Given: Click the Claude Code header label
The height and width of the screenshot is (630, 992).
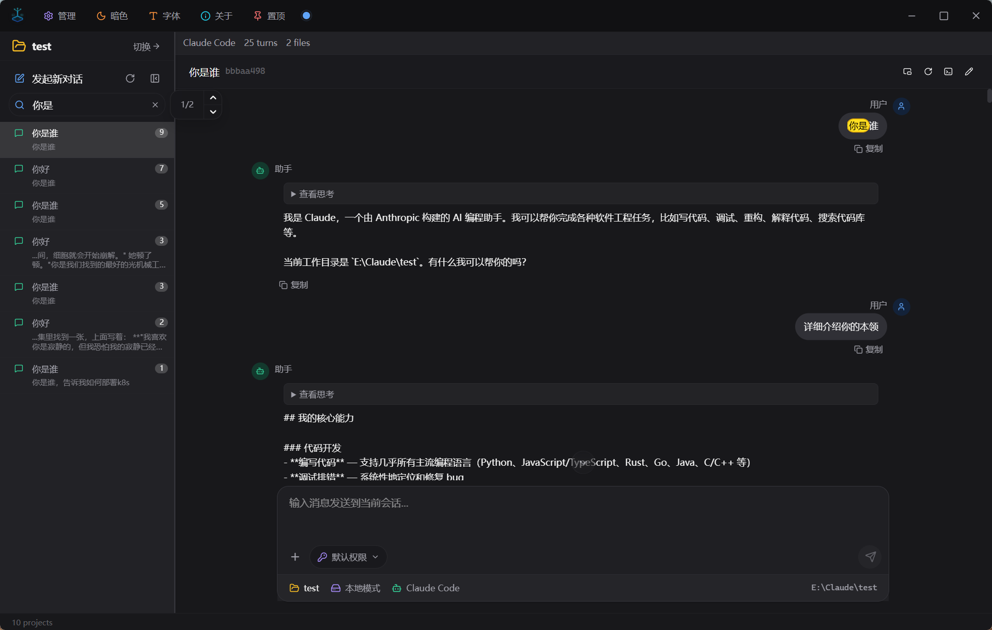Looking at the screenshot, I should pos(209,43).
